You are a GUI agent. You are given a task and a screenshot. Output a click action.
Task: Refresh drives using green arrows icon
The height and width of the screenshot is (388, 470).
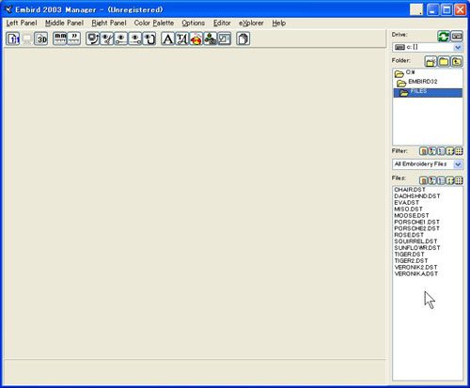pyautogui.click(x=444, y=37)
